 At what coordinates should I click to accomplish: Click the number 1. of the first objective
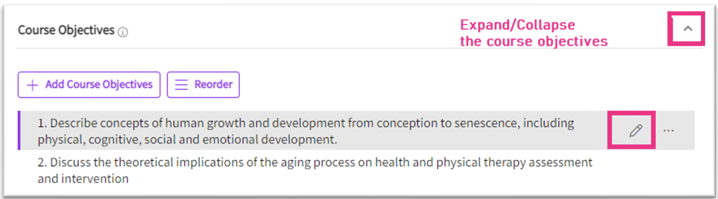pyautogui.click(x=42, y=123)
